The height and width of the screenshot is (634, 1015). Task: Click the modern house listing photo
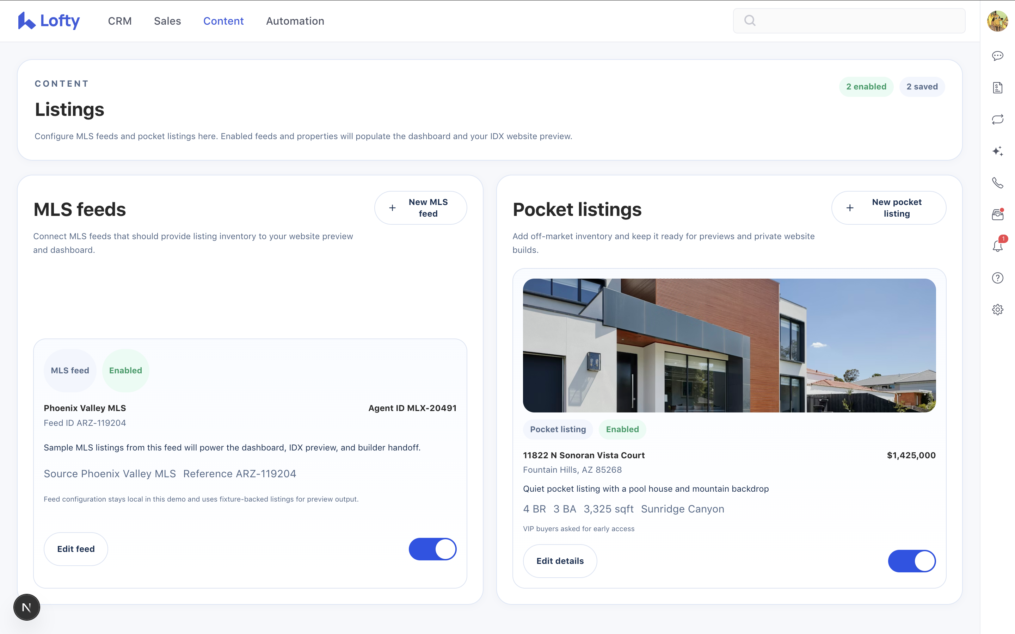click(729, 345)
